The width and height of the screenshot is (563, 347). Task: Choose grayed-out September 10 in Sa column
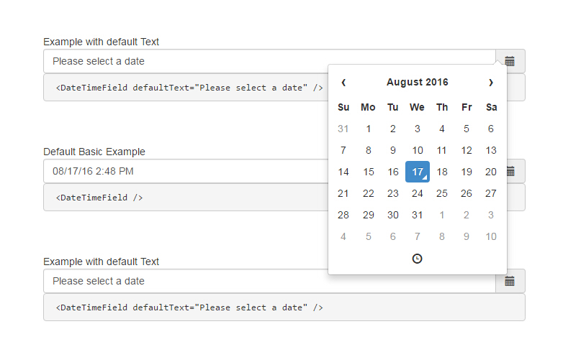pos(491,236)
